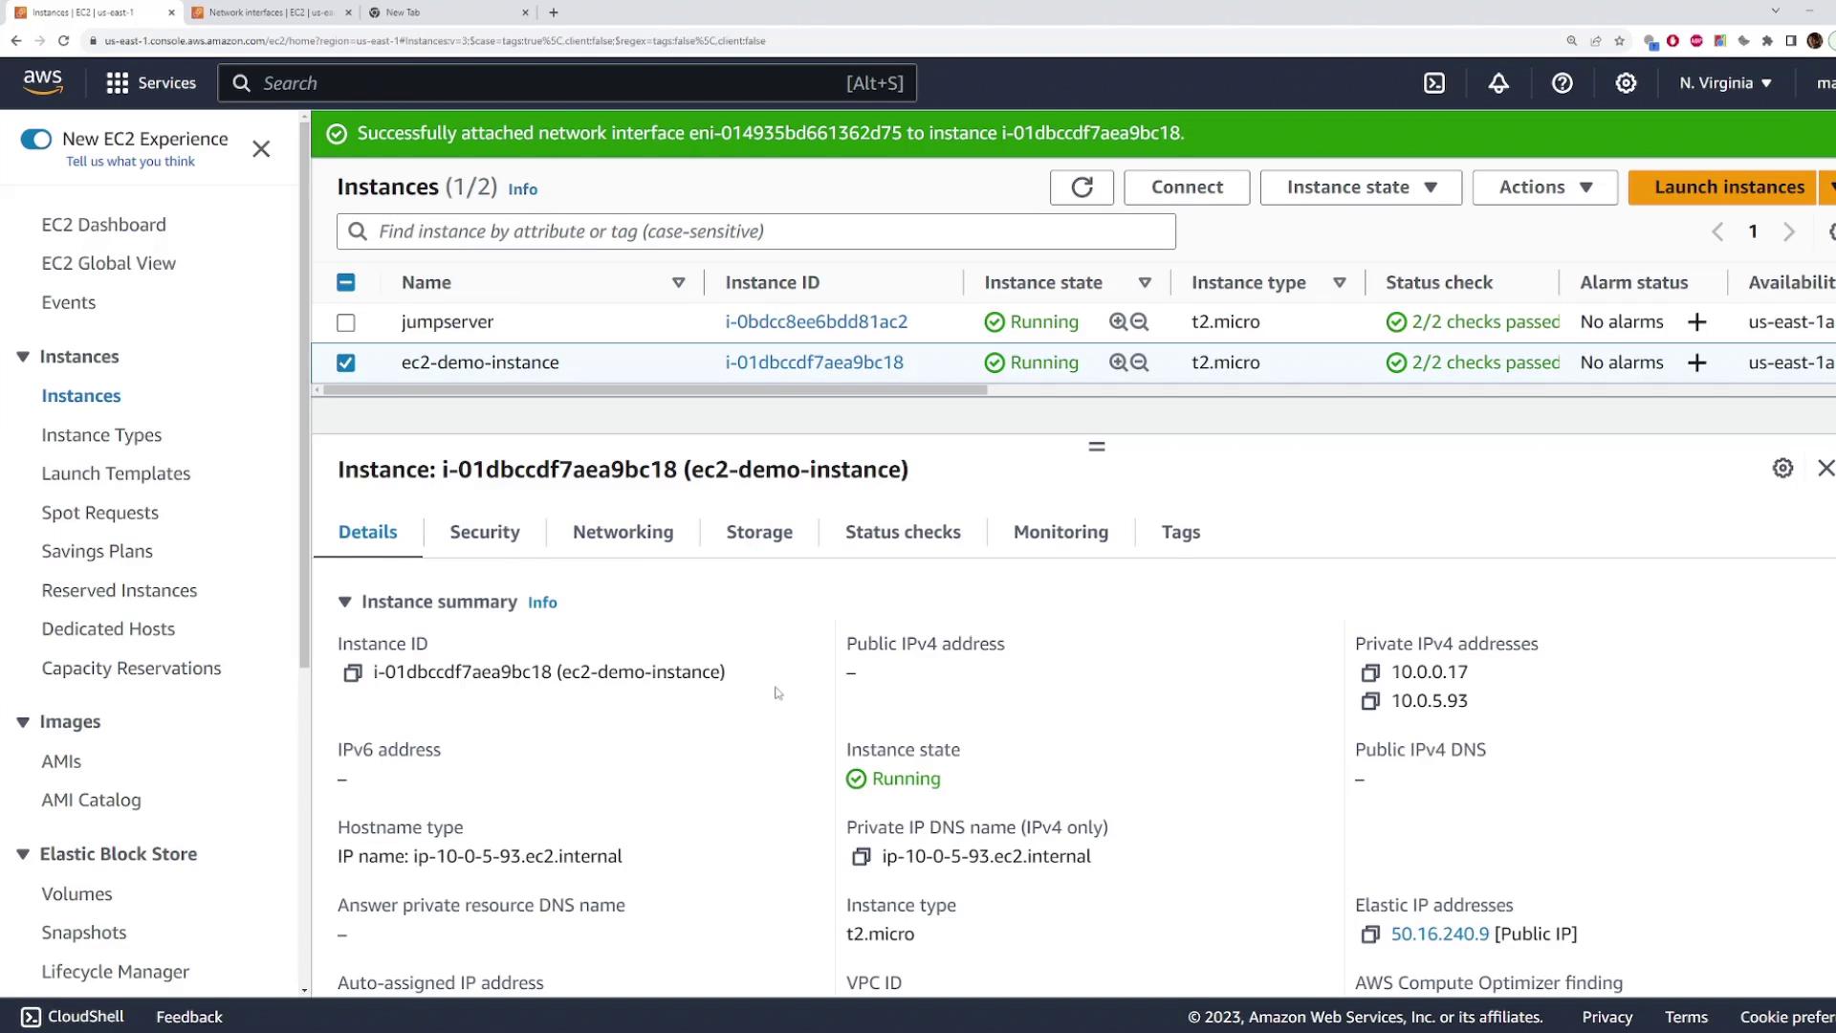
Task: Switch to the Networking tab
Action: pos(623,532)
